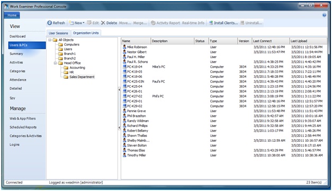Open the Activities view
Screen dimensions: 332x191
[x=16, y=62]
